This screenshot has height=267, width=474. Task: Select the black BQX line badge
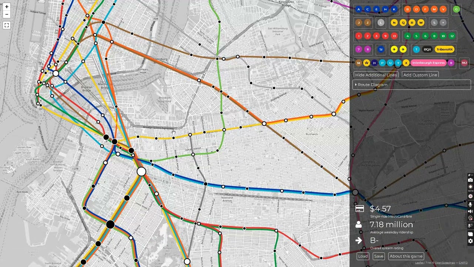coord(427,49)
